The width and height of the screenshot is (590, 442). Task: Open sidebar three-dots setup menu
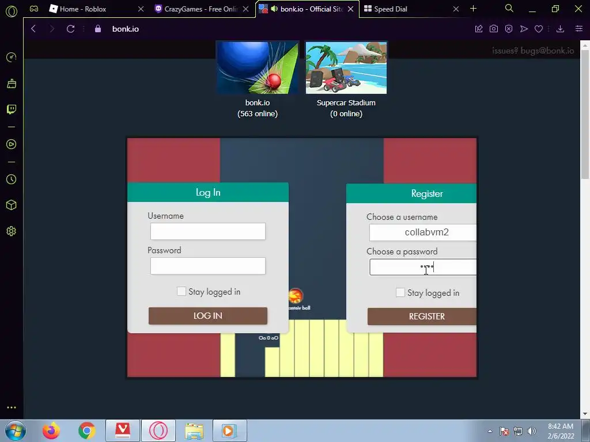coord(12,407)
